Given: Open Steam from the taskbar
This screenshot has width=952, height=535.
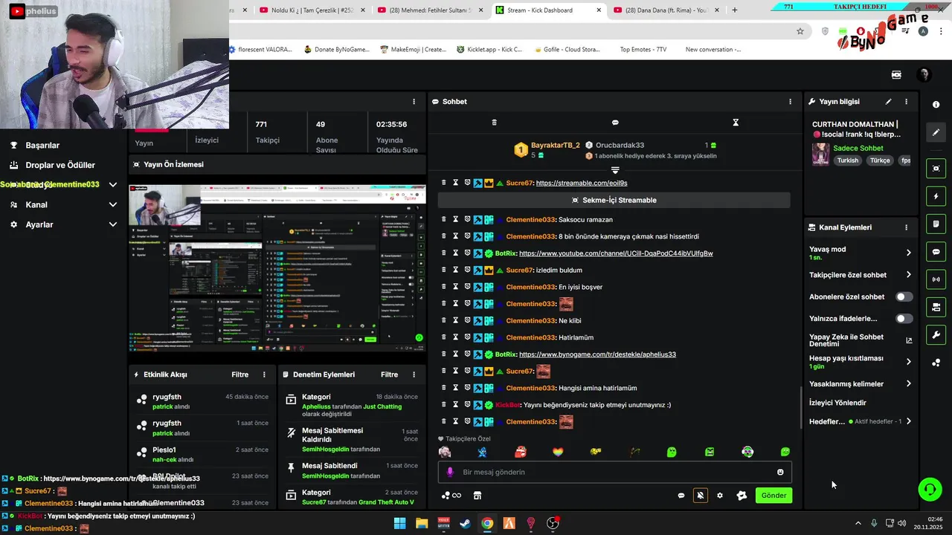Looking at the screenshot, I should [465, 523].
